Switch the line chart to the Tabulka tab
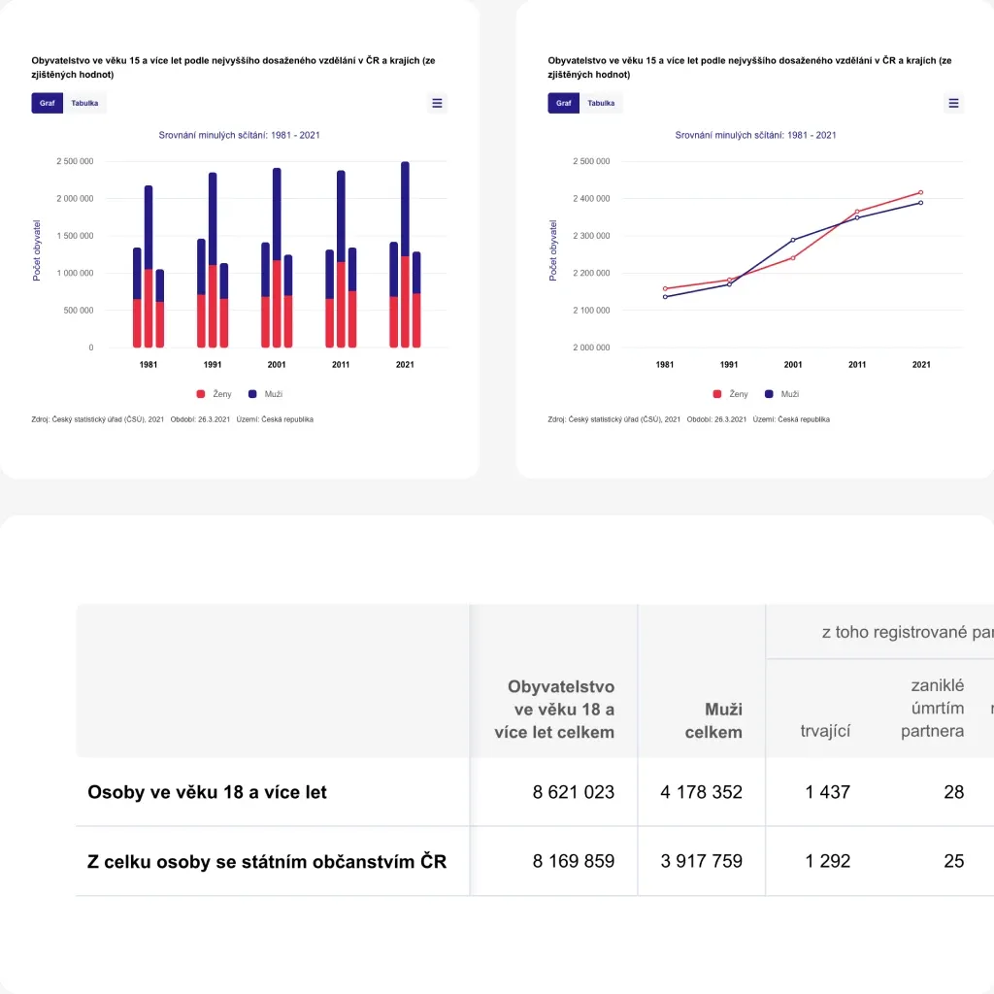Viewport: 994px width, 994px height. [x=602, y=103]
